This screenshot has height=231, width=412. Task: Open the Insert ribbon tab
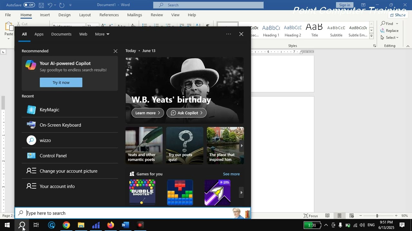(x=45, y=15)
